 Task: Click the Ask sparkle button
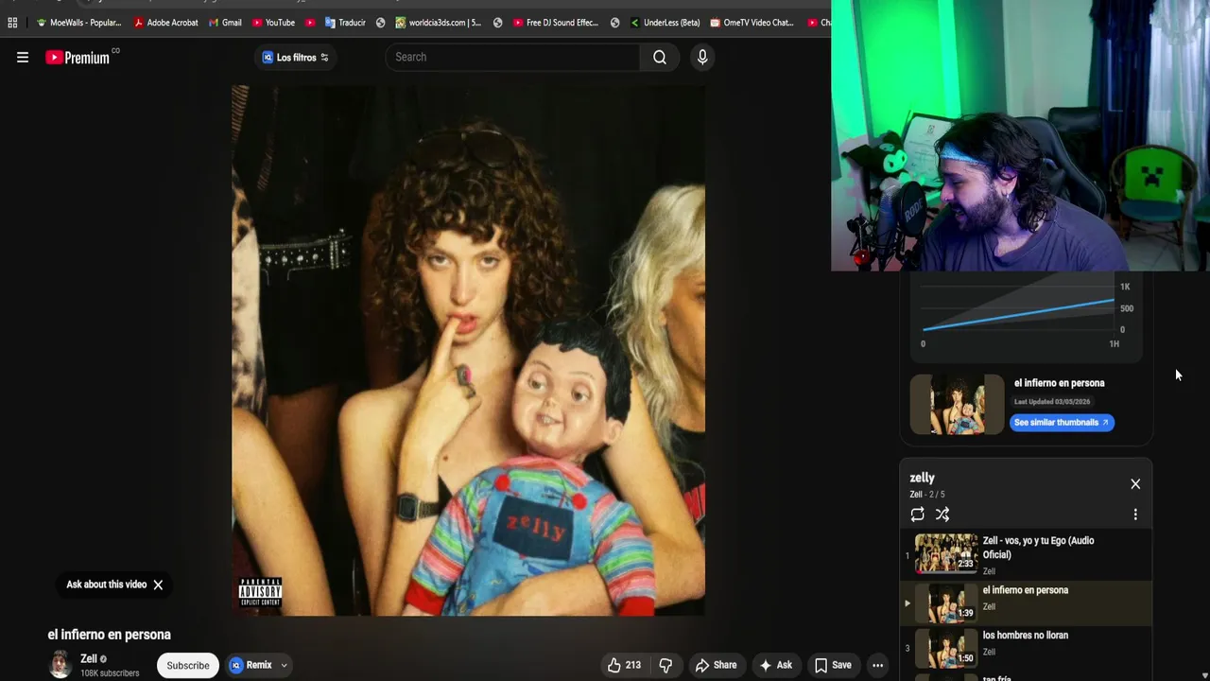click(x=775, y=666)
